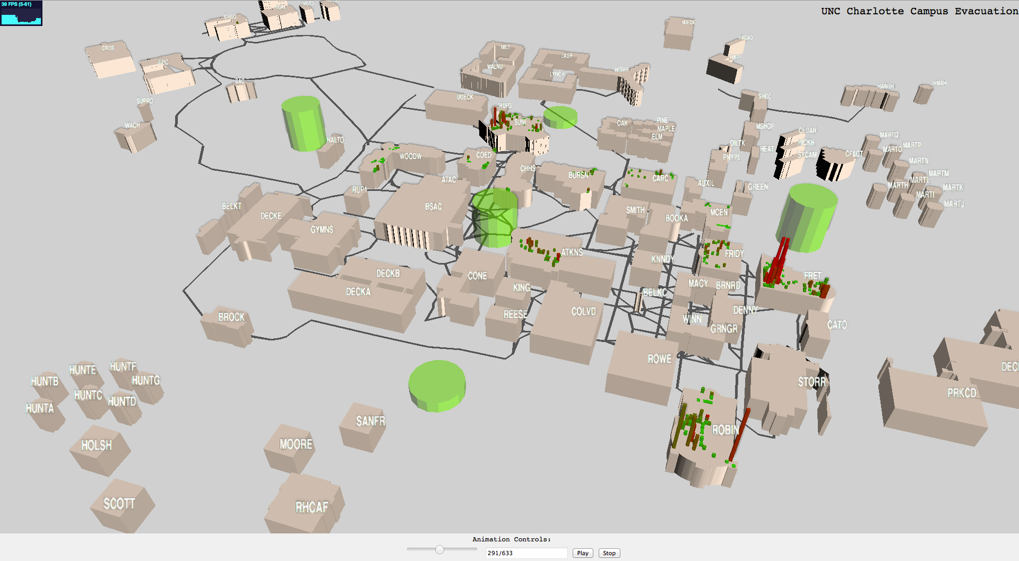1019x561 pixels.
Task: Select the HUNTA building label
Action: [40, 408]
